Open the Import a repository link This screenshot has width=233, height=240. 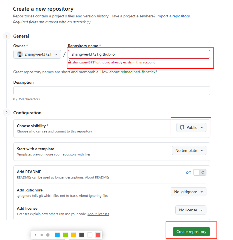(173, 16)
